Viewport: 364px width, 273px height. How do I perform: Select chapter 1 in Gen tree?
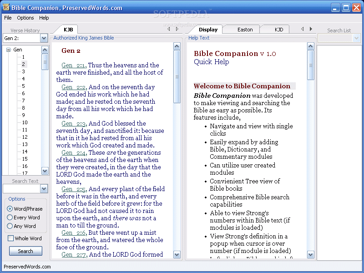23,57
